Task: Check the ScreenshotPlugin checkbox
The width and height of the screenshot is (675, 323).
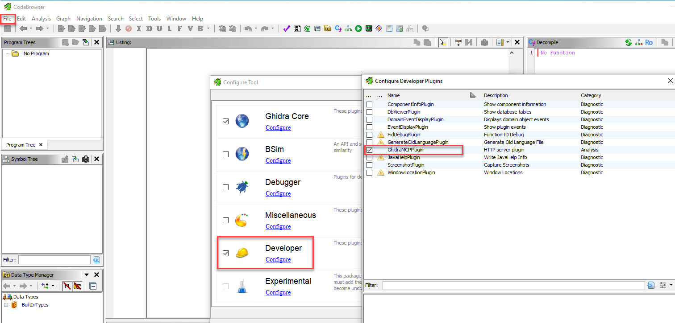Action: click(x=369, y=165)
